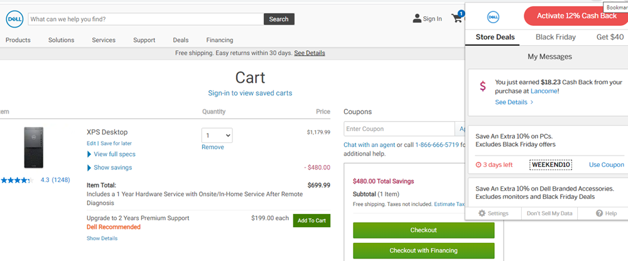
Task: Click the dollar sign icon in My Messages
Action: click(x=483, y=86)
